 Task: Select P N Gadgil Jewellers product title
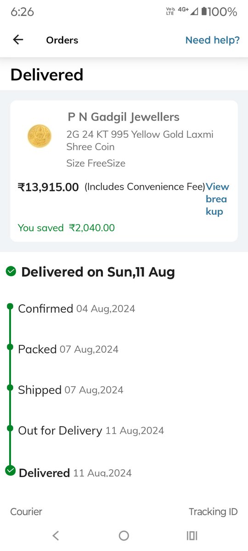[x=124, y=117]
